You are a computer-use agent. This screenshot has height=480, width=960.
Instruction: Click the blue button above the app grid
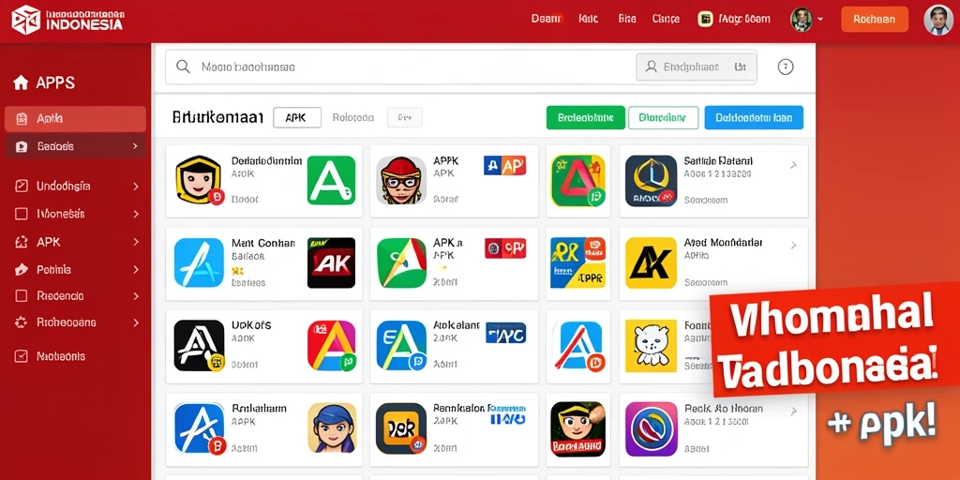click(754, 117)
